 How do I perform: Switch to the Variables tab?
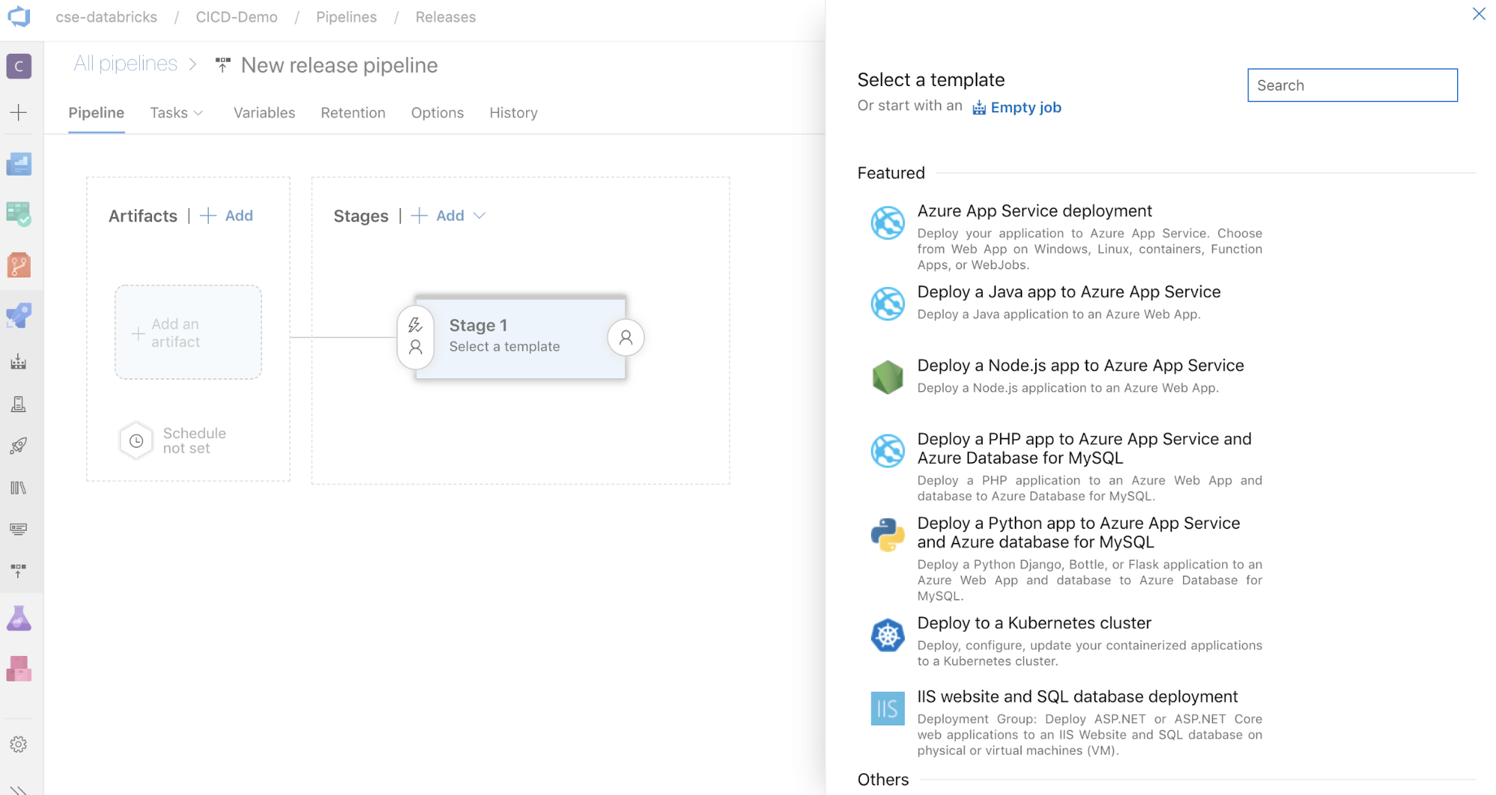point(263,113)
